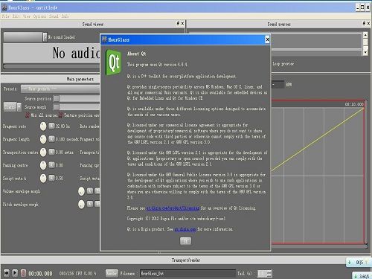
Task: Open the Options menu
Action: (39, 16)
